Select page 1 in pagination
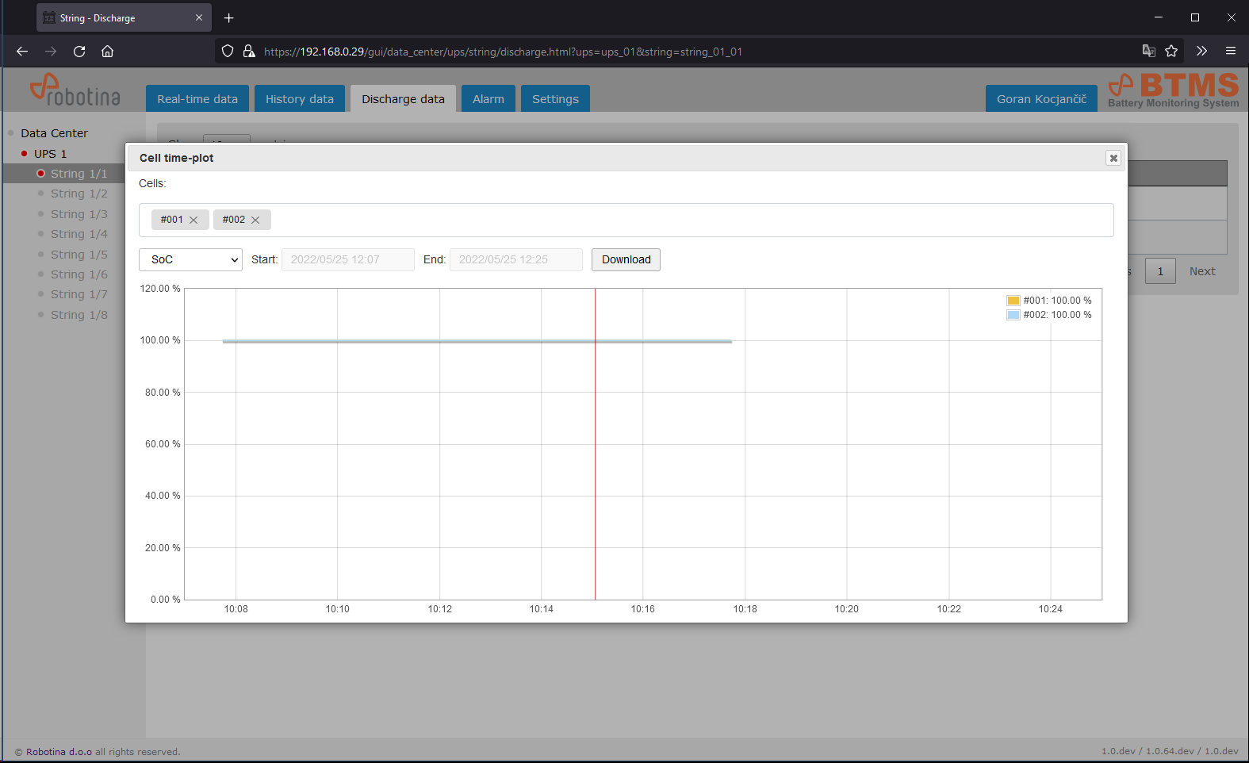Screen dimensions: 1249x763 [x=1160, y=271]
